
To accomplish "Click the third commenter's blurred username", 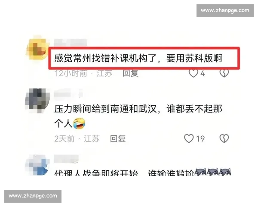I will pyautogui.click(x=66, y=159).
